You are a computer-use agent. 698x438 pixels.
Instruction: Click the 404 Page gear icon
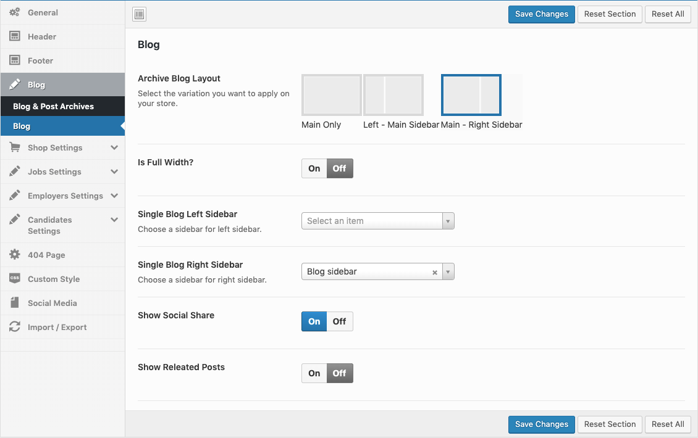pyautogui.click(x=15, y=255)
